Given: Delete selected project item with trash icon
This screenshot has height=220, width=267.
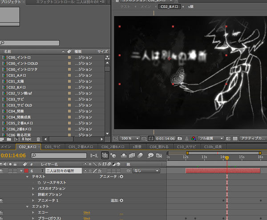Looking at the screenshot, I should pos(38,139).
